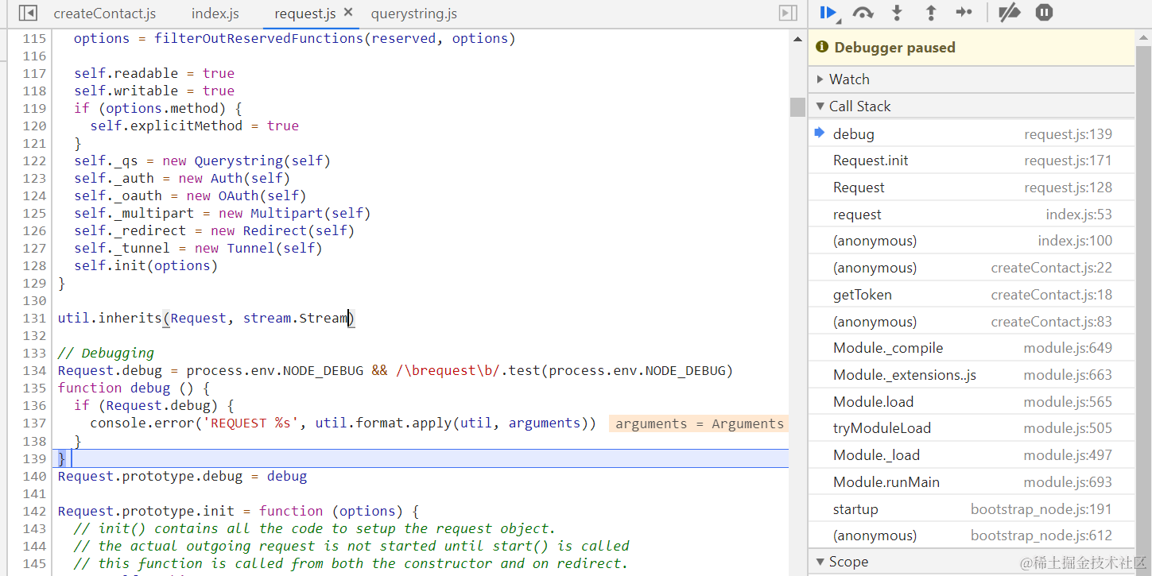Viewport: 1152px width, 576px height.
Task: Click line number 115 in gutter
Action: pyautogui.click(x=35, y=38)
